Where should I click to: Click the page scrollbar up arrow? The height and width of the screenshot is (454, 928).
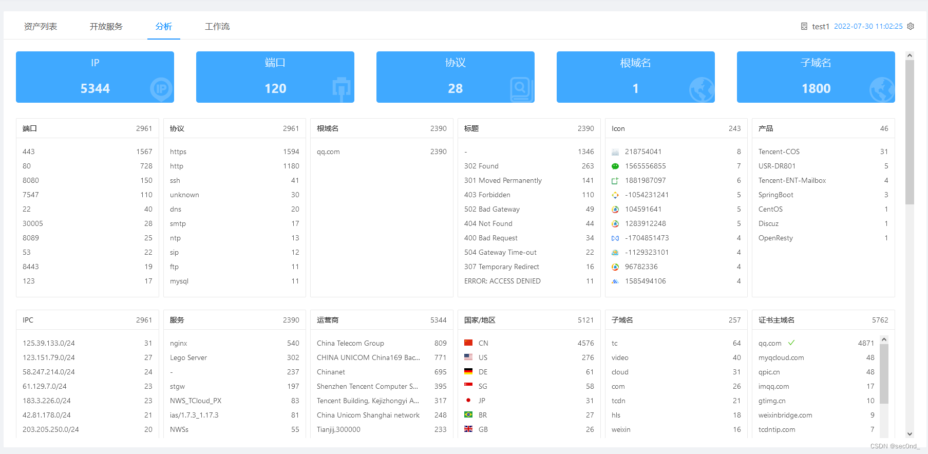(910, 55)
